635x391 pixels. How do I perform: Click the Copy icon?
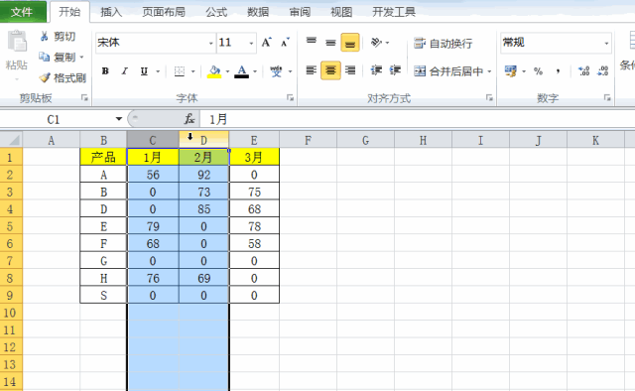[x=44, y=58]
